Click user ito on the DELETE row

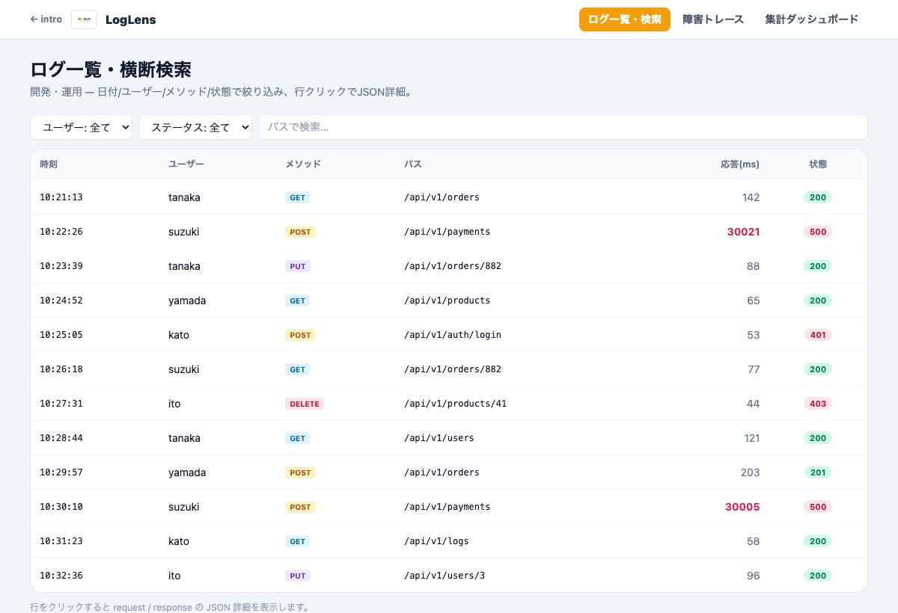click(x=174, y=404)
